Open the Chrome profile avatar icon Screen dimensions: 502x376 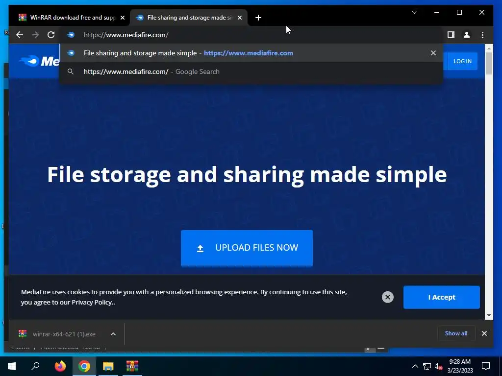[467, 35]
